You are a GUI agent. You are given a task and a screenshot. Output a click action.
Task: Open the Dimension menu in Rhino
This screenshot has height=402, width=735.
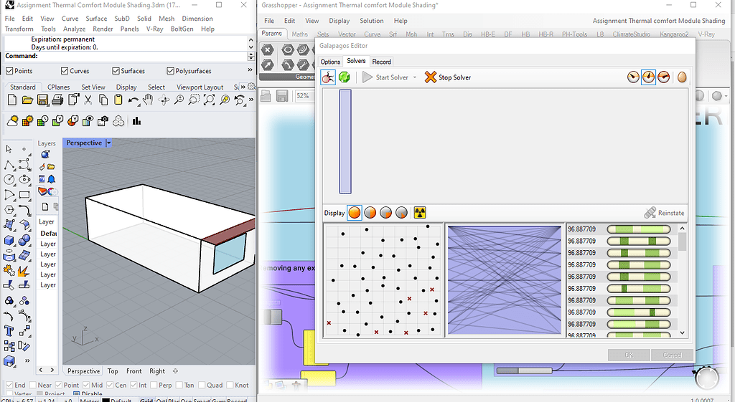click(x=197, y=19)
